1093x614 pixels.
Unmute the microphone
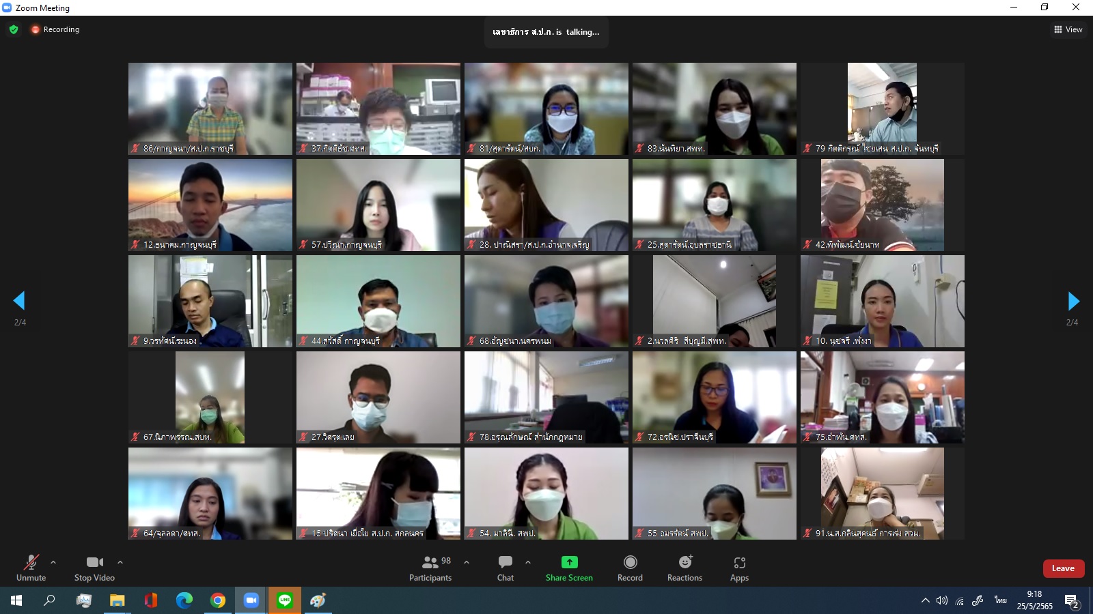[31, 568]
